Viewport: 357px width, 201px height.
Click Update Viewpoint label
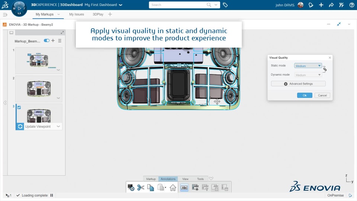pyautogui.click(x=38, y=127)
